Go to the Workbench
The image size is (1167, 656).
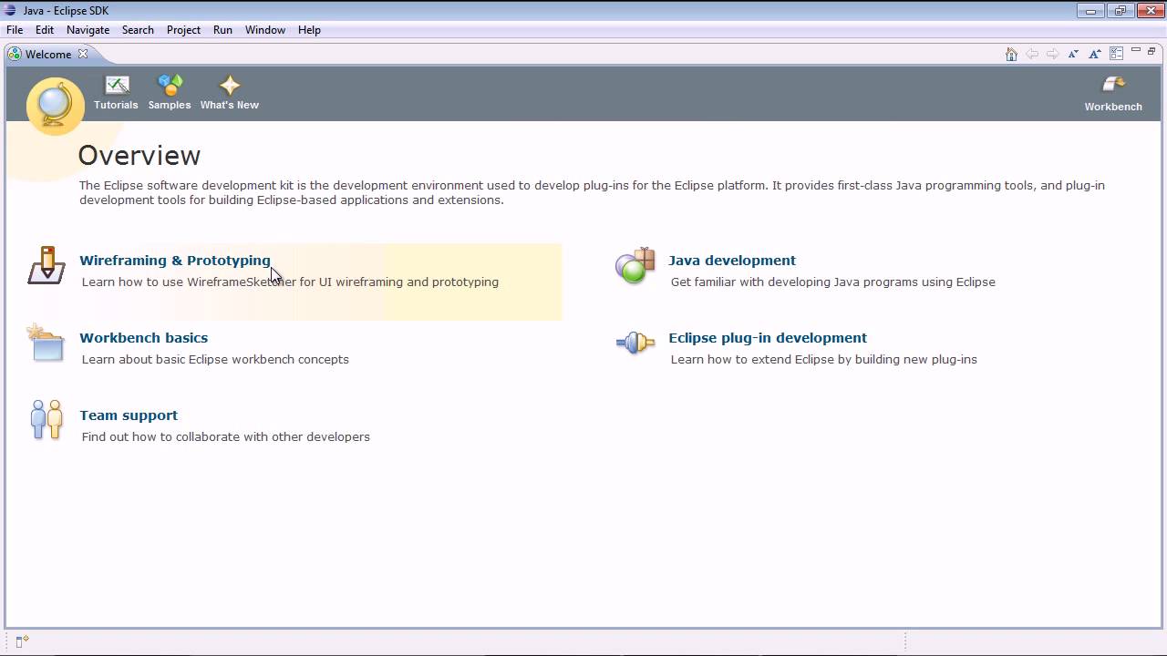1113,94
